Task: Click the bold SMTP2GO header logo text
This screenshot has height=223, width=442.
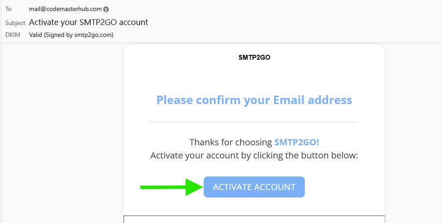Action: (254, 57)
